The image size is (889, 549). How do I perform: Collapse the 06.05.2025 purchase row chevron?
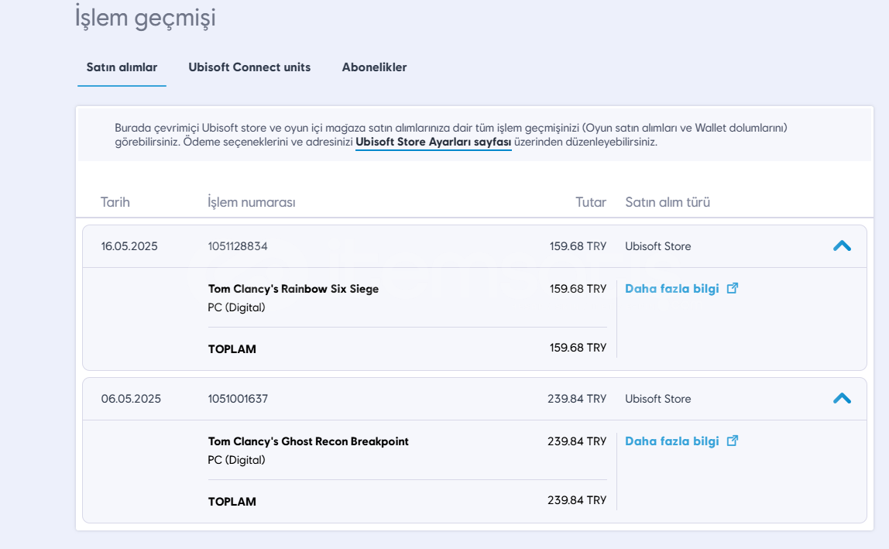pyautogui.click(x=842, y=399)
